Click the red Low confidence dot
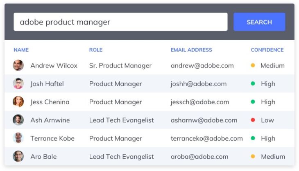 pyautogui.click(x=253, y=120)
